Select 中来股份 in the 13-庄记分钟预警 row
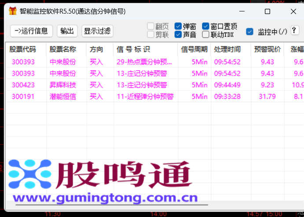Viewport: 304px width, 217px height. click(x=63, y=73)
